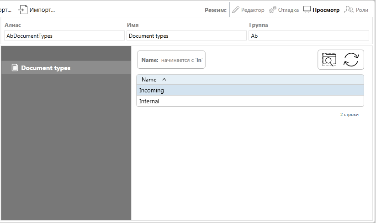Select Document types in the left sidebar
This screenshot has height=223, width=376.
pos(46,68)
